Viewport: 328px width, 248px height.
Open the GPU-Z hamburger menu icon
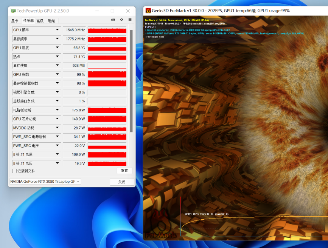point(130,20)
